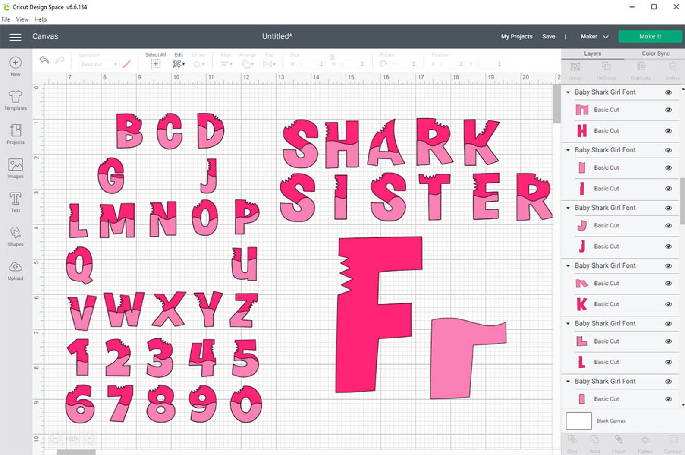Hide the last Baby Shark Girl Font group
Screen dimensions: 685x455
(x=668, y=382)
